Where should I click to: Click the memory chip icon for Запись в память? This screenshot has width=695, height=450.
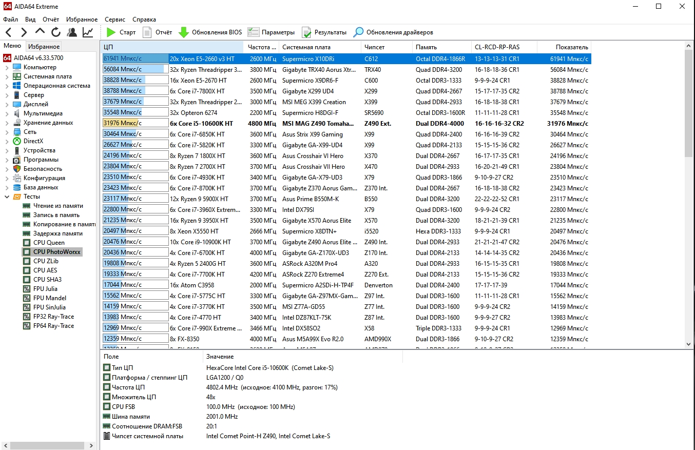tap(27, 215)
